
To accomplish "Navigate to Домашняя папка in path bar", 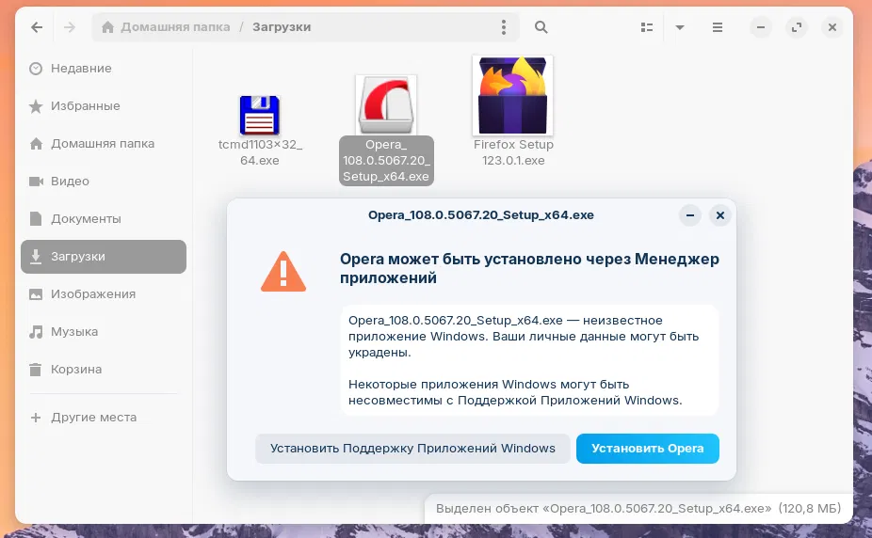I will 175,27.
